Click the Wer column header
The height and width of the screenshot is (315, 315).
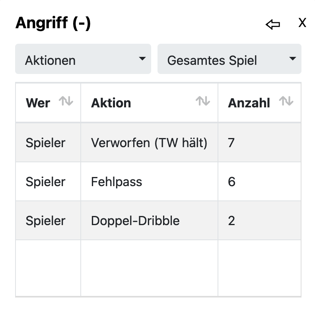click(38, 103)
